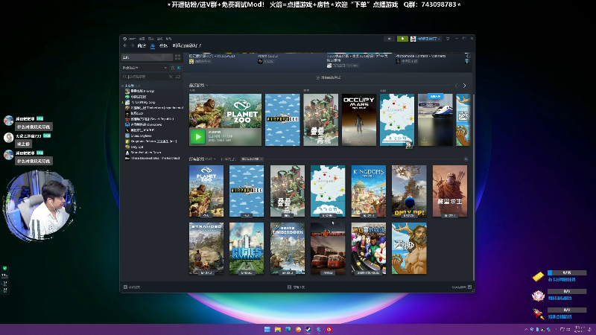Click the Big Picture mode icon

coord(448,39)
